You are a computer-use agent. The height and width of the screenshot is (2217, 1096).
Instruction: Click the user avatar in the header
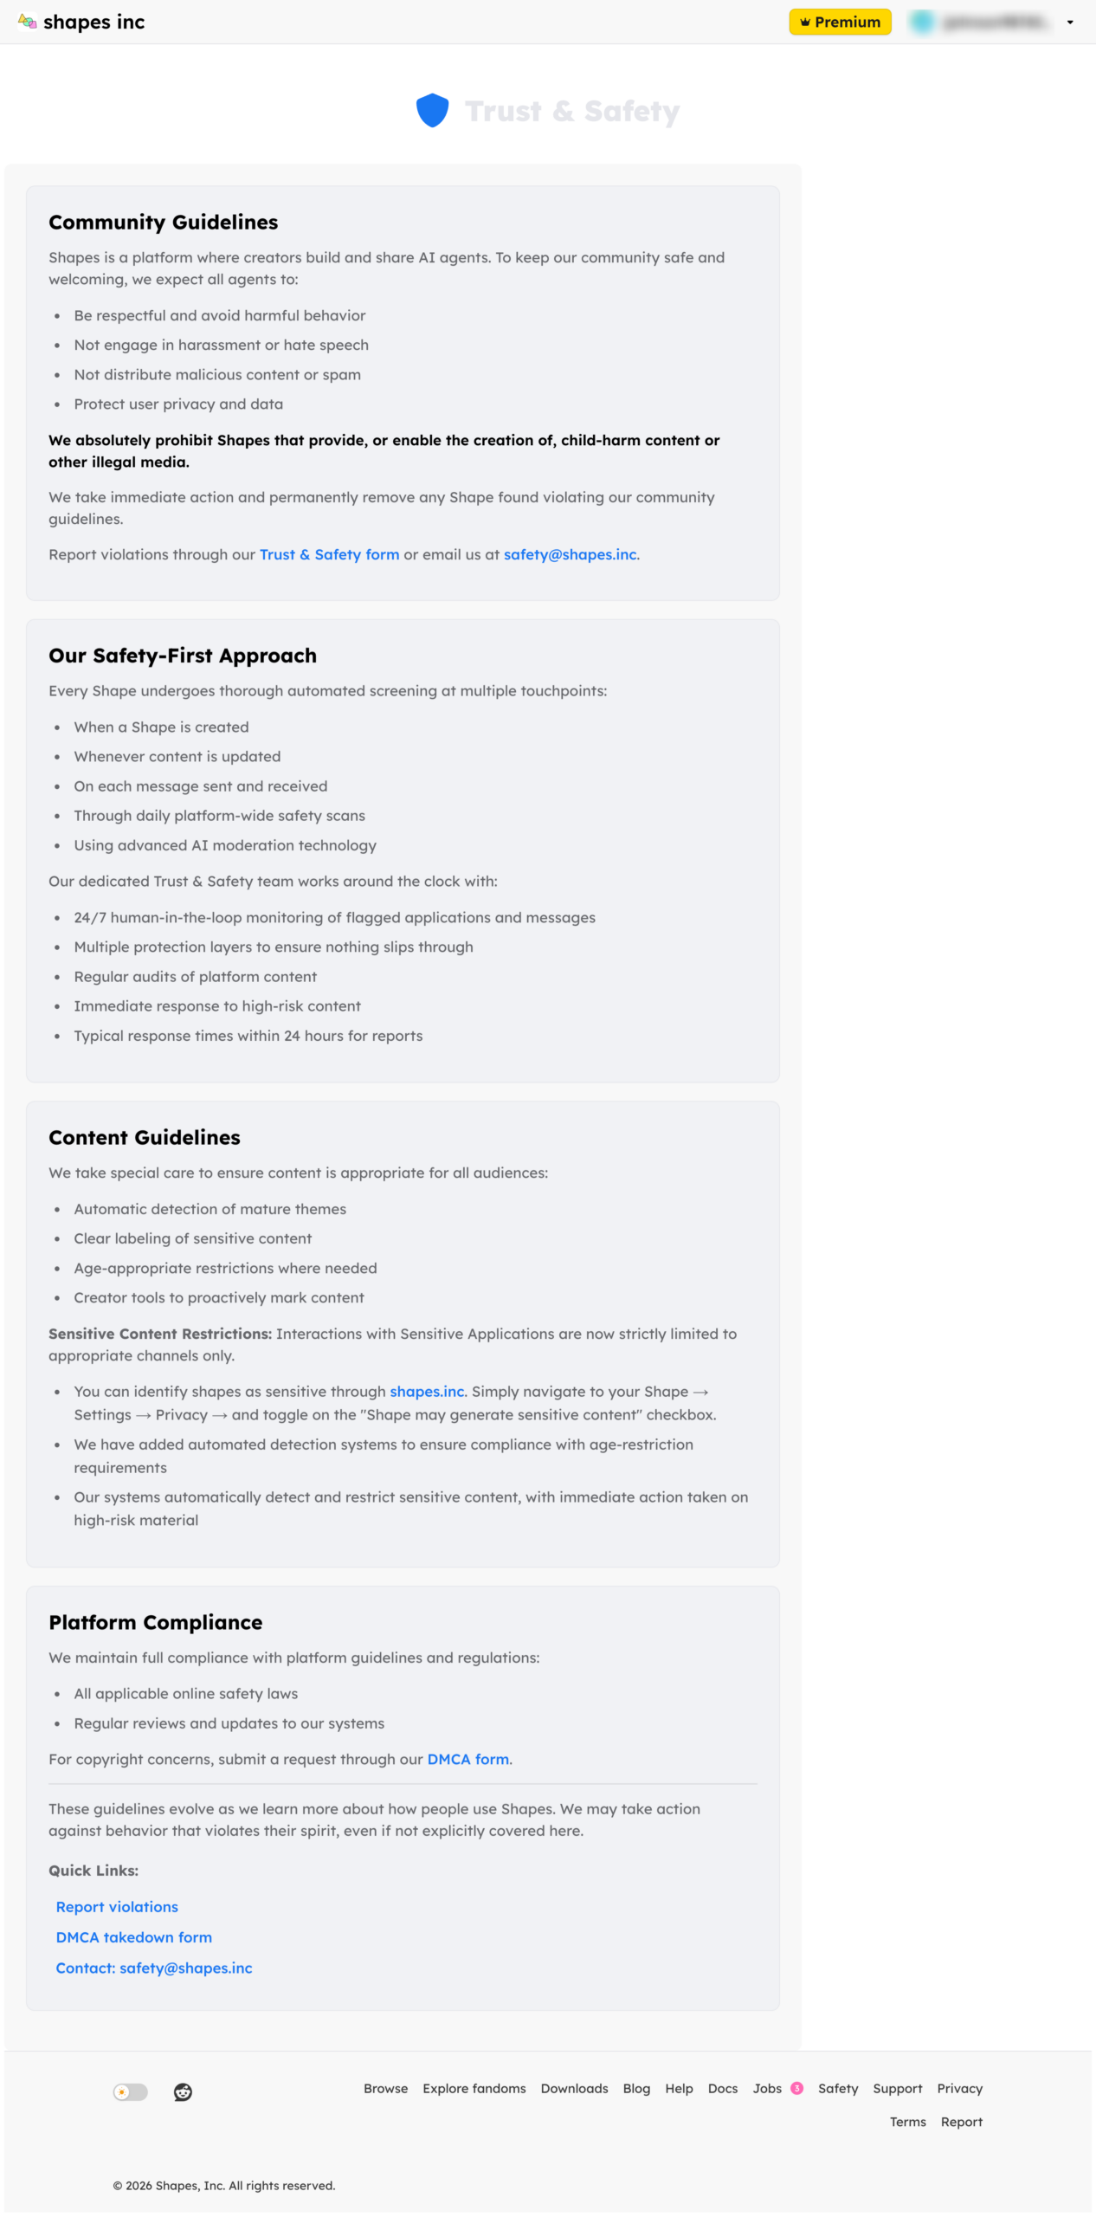(922, 22)
